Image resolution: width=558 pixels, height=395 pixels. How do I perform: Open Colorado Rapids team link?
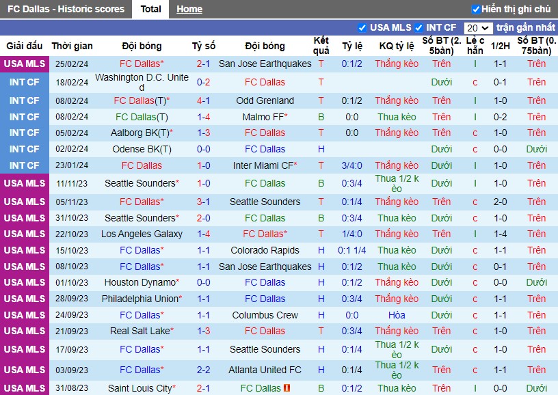[x=265, y=250]
